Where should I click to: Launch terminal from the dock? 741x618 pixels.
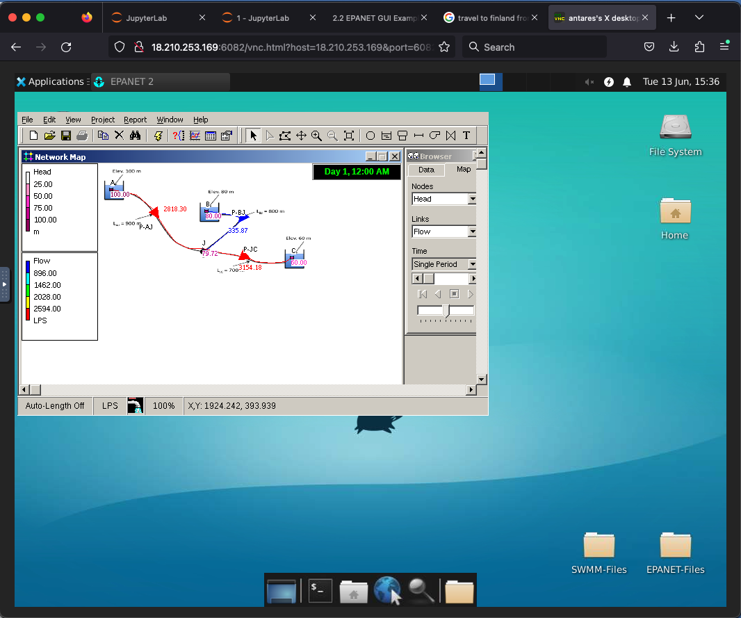(320, 591)
